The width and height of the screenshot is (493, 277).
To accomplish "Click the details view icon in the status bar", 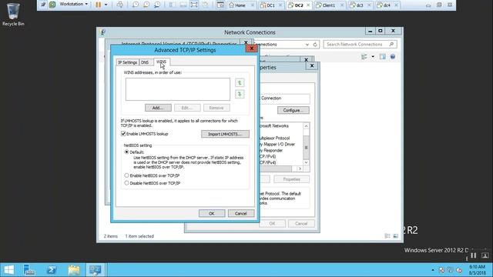I will click(x=387, y=236).
